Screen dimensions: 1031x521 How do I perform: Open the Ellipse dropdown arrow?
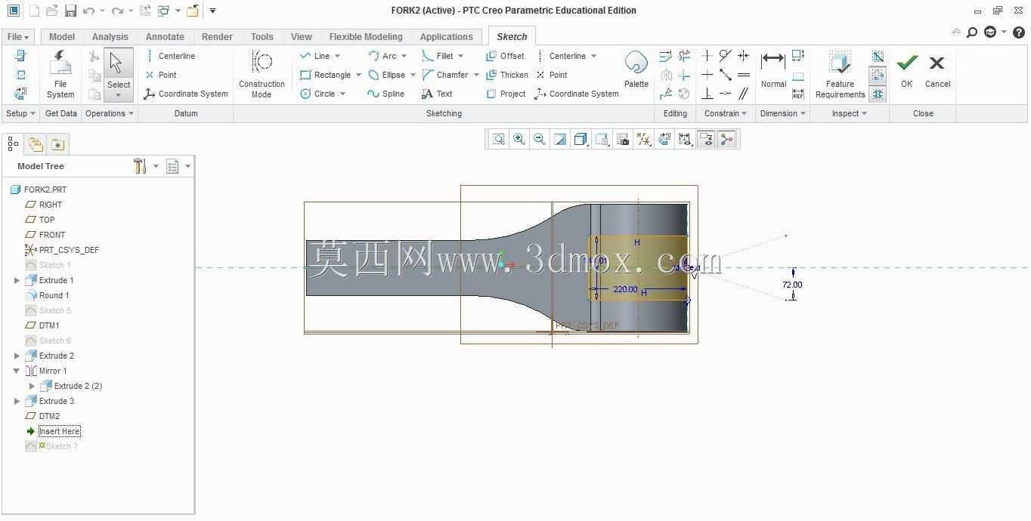[413, 75]
